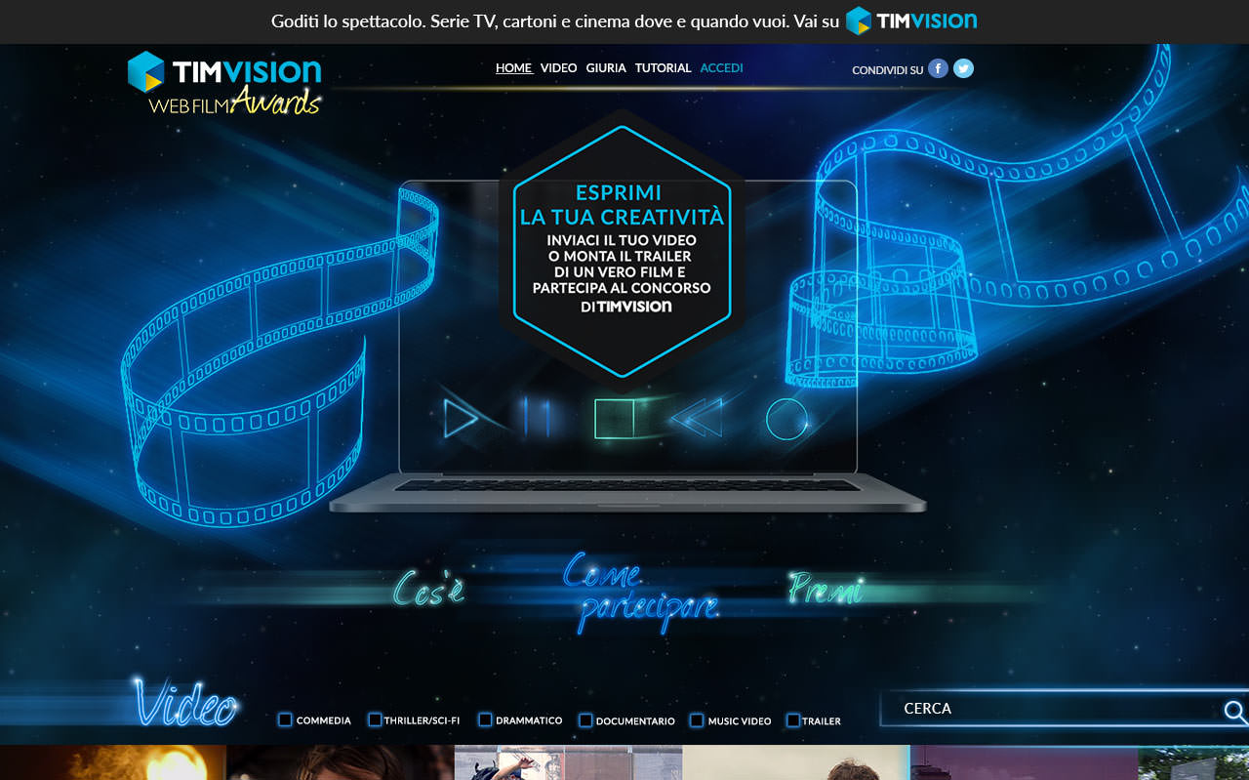This screenshot has height=780, width=1249.
Task: Click the record circle on the laptop screen
Action: (786, 419)
